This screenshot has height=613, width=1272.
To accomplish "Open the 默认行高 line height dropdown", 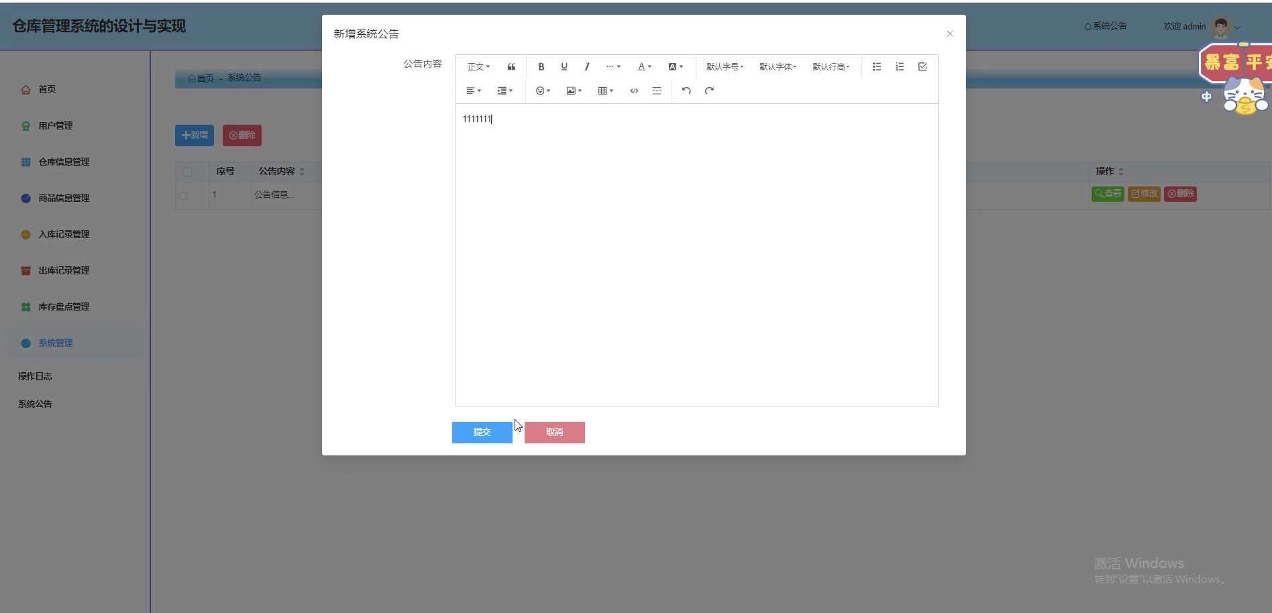I will (x=831, y=66).
